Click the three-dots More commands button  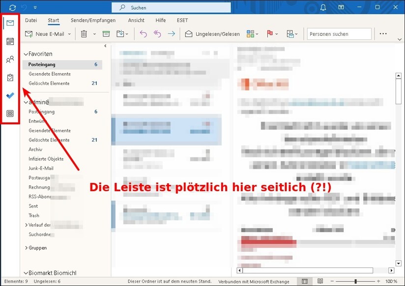(382, 33)
